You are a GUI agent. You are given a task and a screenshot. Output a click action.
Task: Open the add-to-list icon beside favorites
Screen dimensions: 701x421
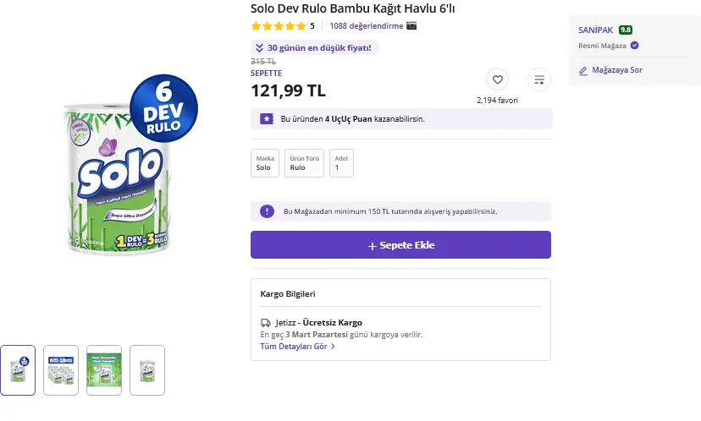[539, 79]
